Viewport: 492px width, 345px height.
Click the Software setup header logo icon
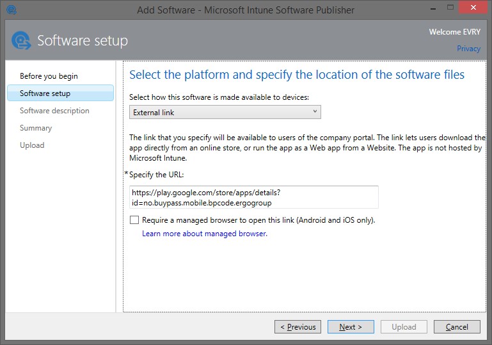[21, 40]
